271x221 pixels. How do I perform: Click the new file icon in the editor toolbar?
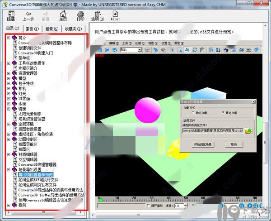coord(100,50)
